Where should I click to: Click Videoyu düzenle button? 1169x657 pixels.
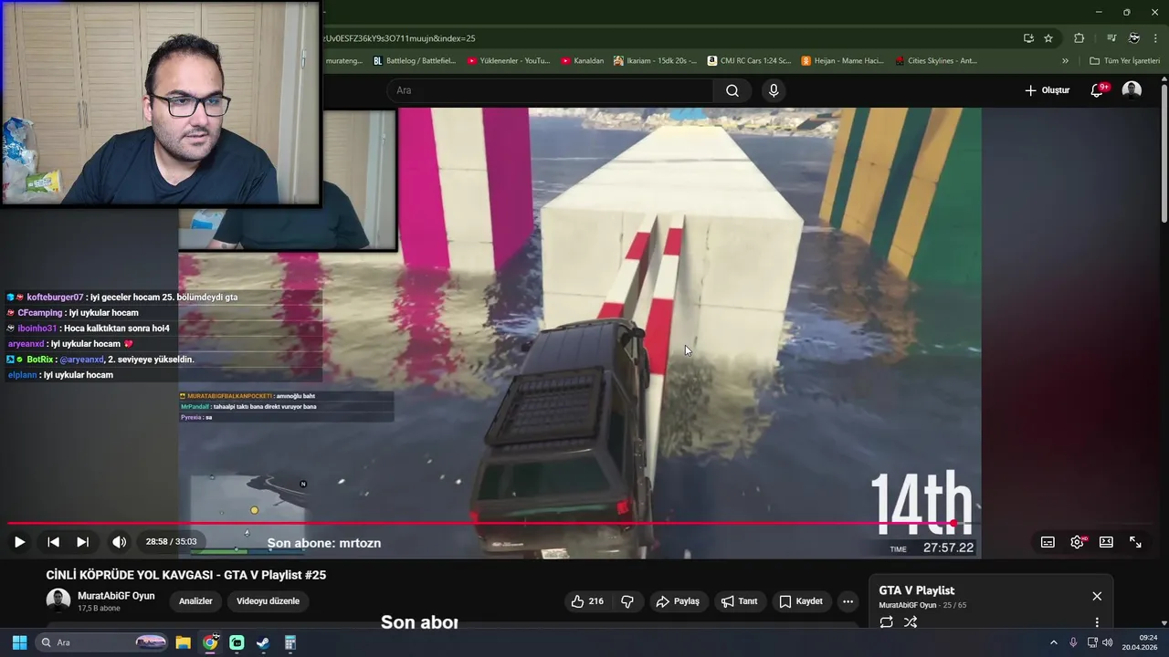pyautogui.click(x=268, y=601)
